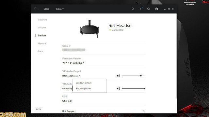The width and height of the screenshot is (209, 117).
Task: Click the BETA badge button
Action: pos(39,109)
